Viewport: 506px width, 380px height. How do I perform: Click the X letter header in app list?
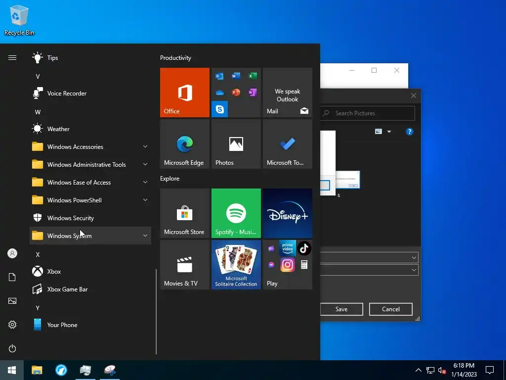click(38, 255)
